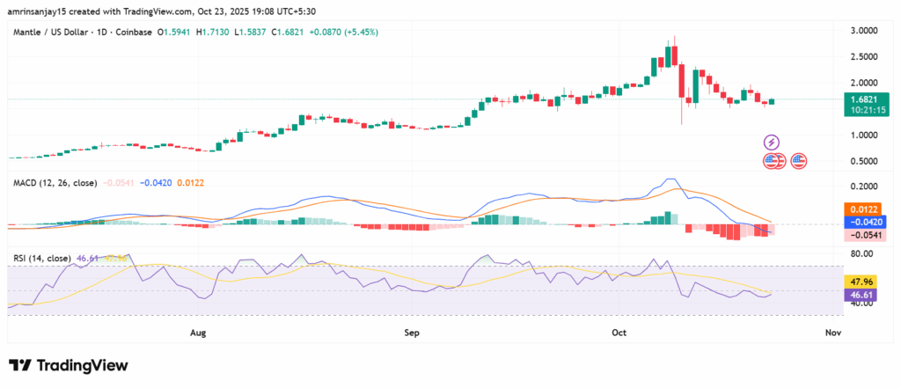Click the overlapping pair of US flag icons

tap(773, 161)
